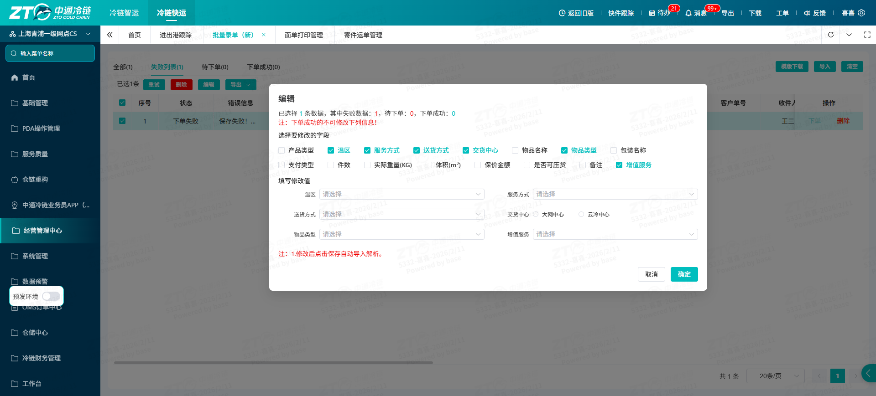Viewport: 876px width, 396px height.
Task: Click the 确定 confirm button
Action: coord(684,274)
